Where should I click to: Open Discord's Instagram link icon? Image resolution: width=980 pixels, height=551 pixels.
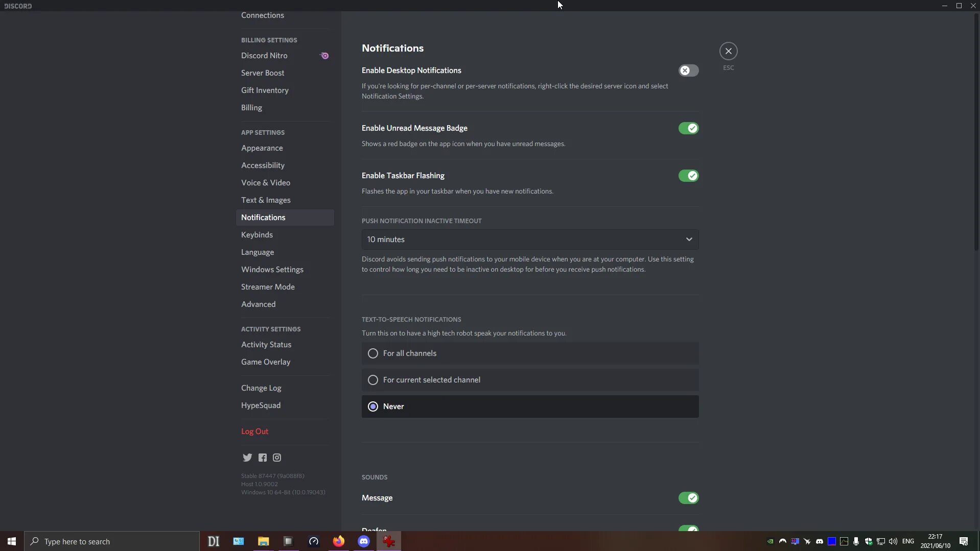coord(277,458)
